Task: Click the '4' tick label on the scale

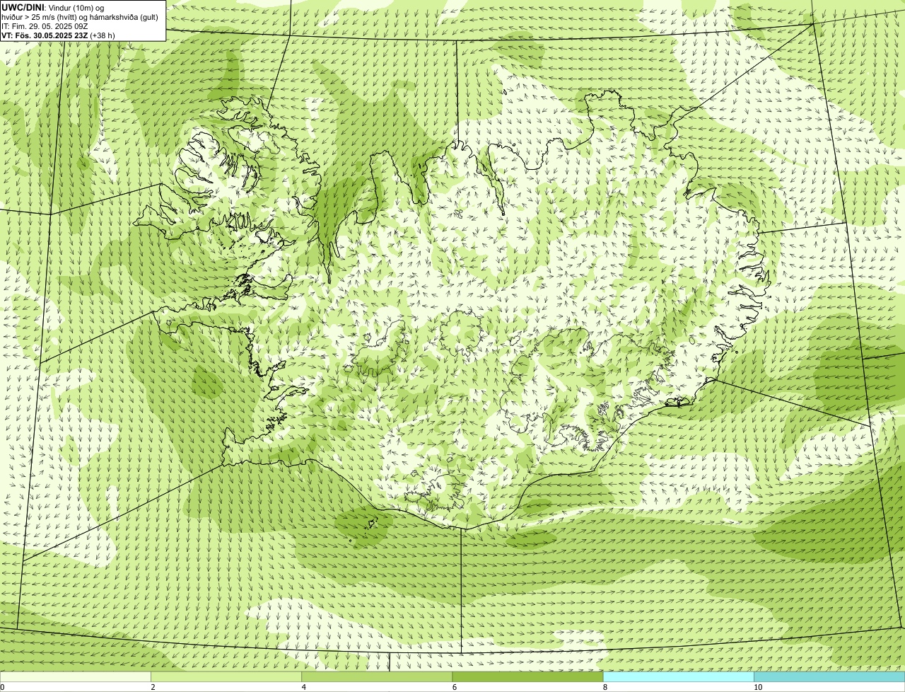Action: 303,687
